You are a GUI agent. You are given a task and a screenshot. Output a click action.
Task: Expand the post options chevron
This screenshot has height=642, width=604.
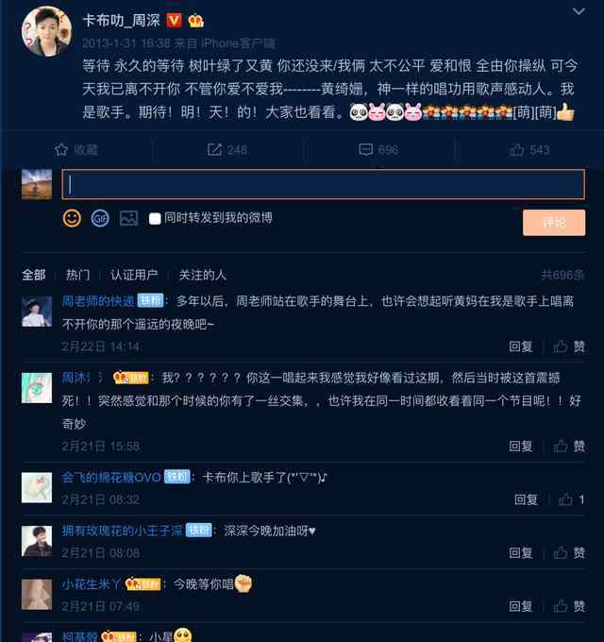[579, 11]
